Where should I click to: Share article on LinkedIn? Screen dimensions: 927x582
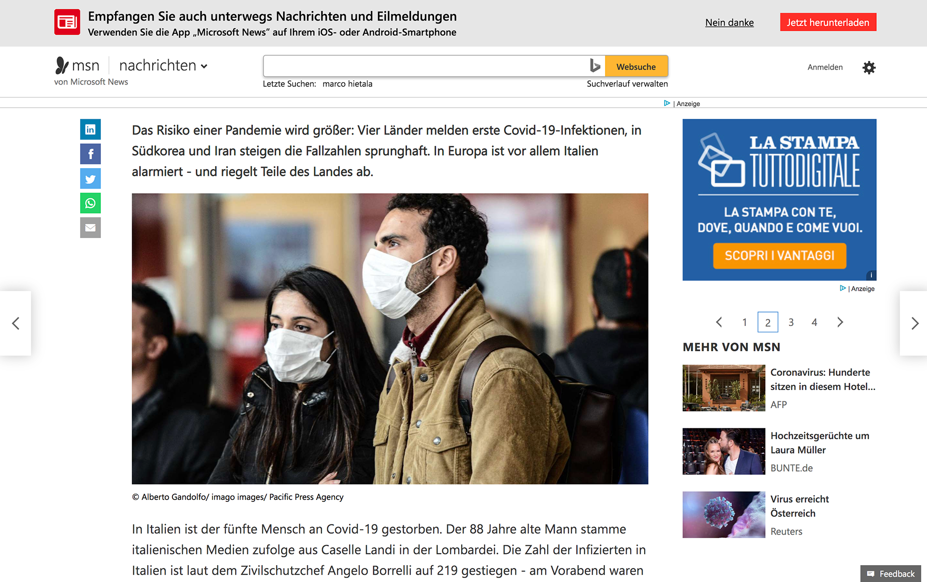point(90,129)
